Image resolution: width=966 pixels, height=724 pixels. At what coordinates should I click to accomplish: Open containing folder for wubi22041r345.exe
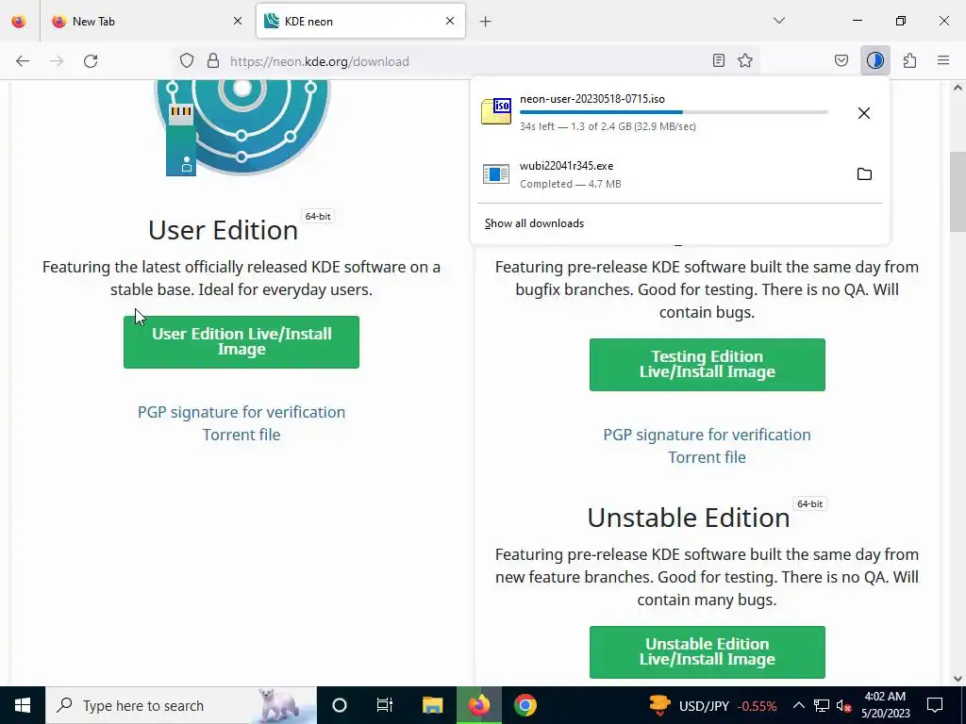click(x=864, y=173)
